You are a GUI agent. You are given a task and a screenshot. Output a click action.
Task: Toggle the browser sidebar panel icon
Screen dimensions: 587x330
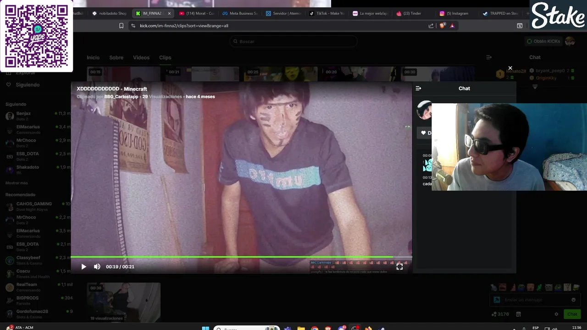[520, 26]
